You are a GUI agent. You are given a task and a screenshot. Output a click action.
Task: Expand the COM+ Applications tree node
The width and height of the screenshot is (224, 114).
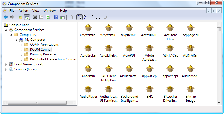[22, 45]
